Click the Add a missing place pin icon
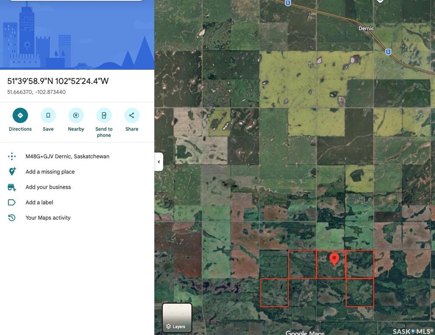The width and height of the screenshot is (435, 335). coord(12,171)
